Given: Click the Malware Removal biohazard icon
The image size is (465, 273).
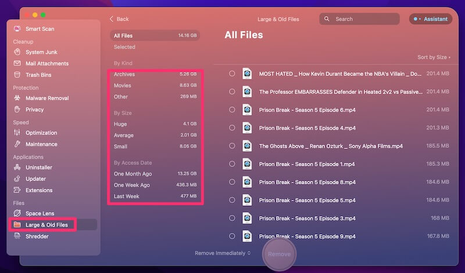Looking at the screenshot, I should coord(17,98).
